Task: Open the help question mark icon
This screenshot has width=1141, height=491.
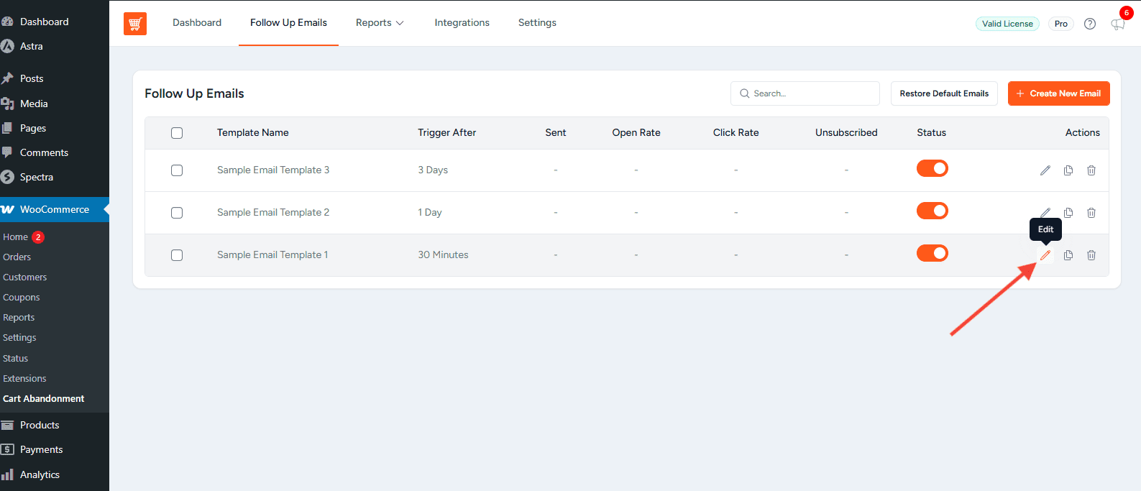Action: (x=1090, y=24)
